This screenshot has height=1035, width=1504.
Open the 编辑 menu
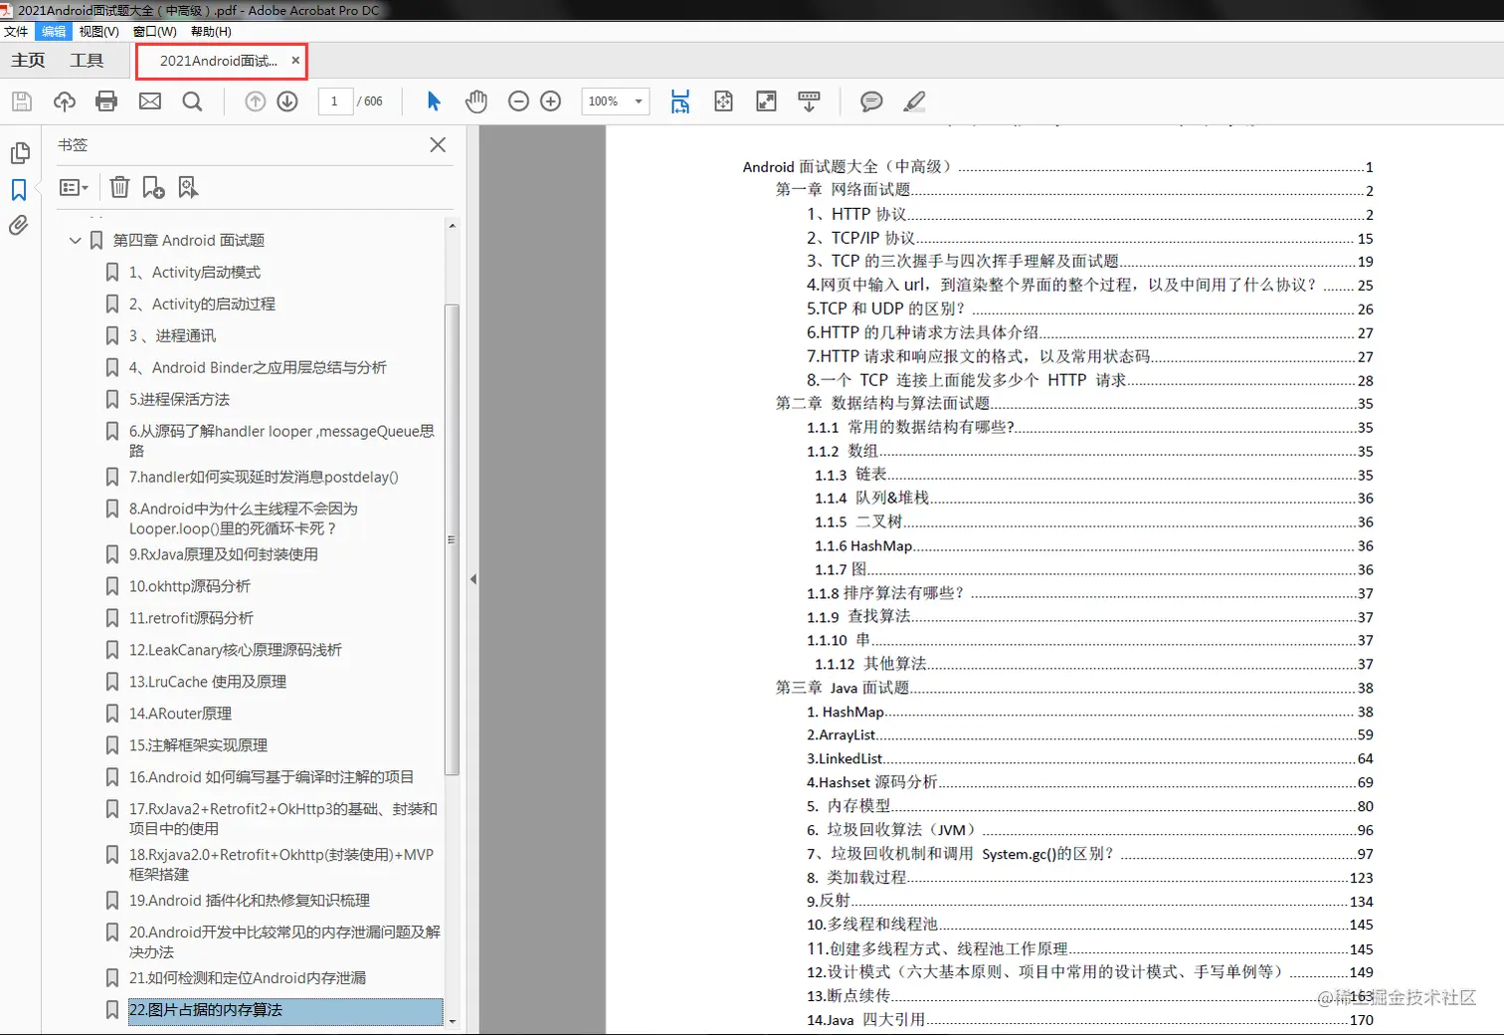pos(54,32)
